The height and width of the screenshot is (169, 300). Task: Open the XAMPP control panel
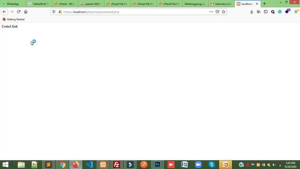(x=103, y=165)
